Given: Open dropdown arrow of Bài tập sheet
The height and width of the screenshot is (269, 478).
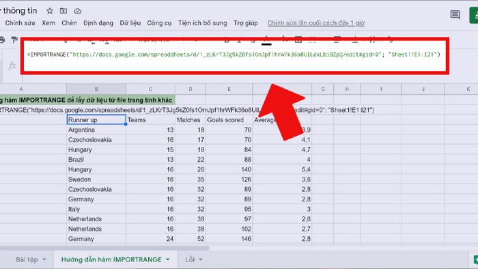Looking at the screenshot, I should pyautogui.click(x=44, y=259).
